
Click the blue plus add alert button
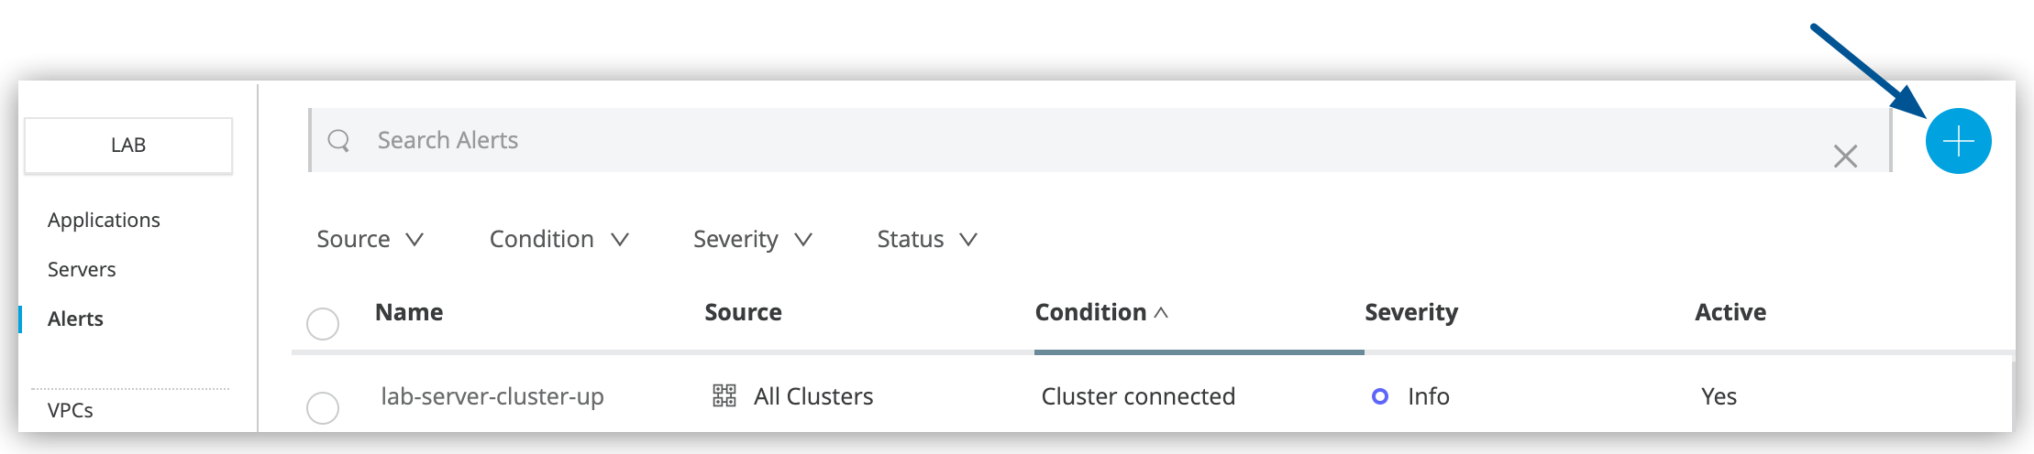[x=1958, y=141]
